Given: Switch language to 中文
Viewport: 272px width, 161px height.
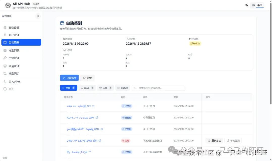Looking at the screenshot, I should [260, 5].
